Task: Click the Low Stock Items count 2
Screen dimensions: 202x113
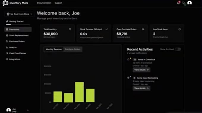Action: 154,34
